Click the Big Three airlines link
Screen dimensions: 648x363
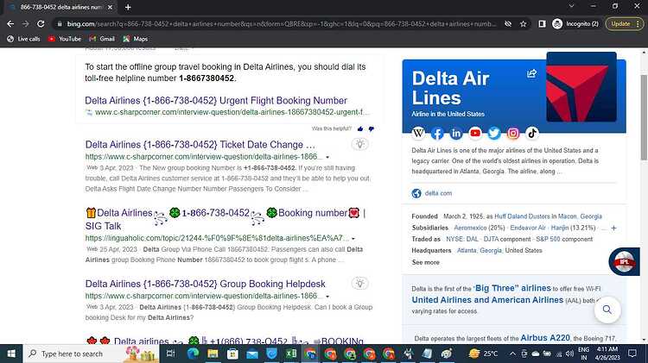[512, 288]
